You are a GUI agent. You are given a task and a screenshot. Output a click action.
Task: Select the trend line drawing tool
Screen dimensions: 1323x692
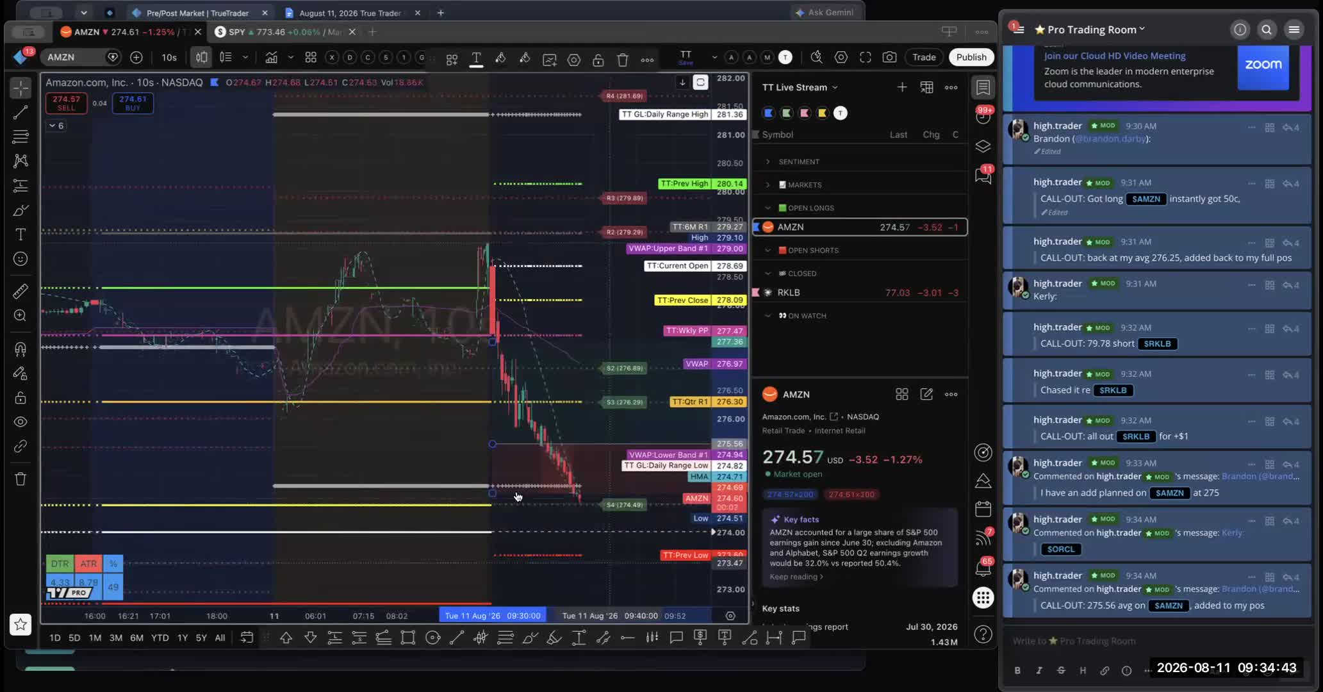click(21, 112)
